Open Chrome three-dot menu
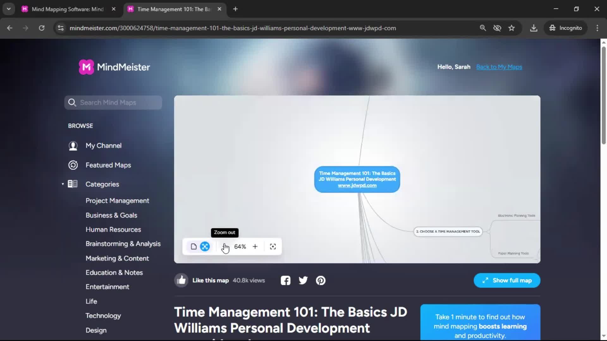 click(597, 28)
